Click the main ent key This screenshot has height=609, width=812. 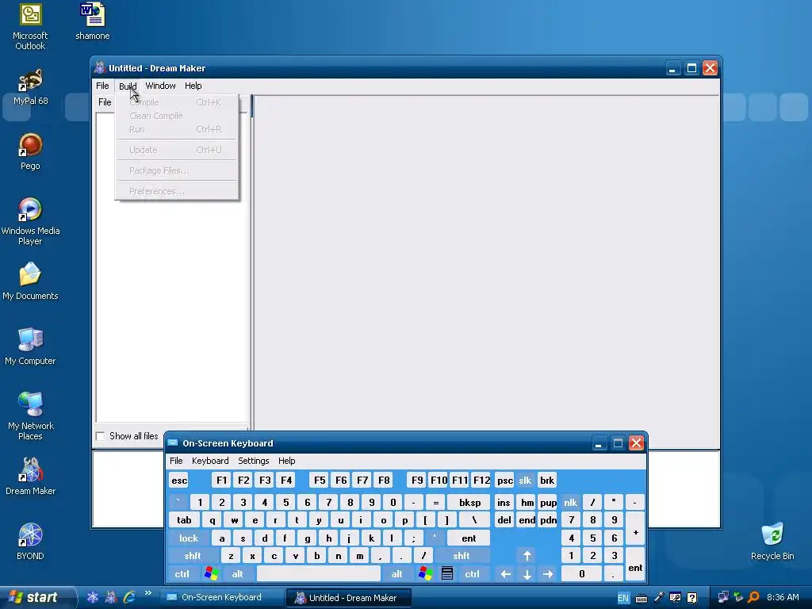(x=469, y=538)
